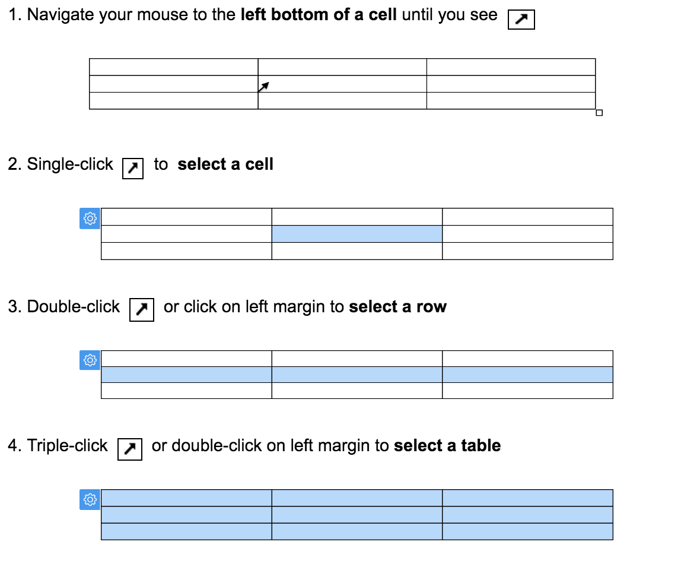Open the gear icon beside the step 3 table
Image resolution: width=700 pixels, height=564 pixels.
(x=90, y=360)
